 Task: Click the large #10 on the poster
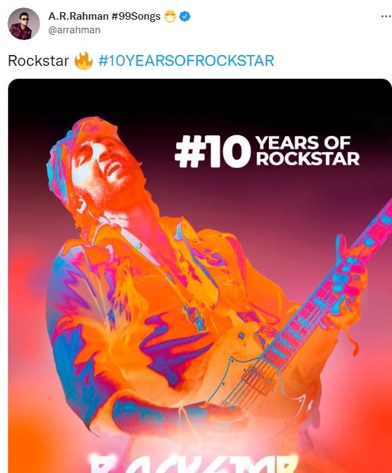tap(213, 151)
